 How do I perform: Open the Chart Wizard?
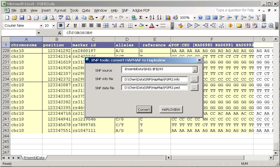click(168, 18)
